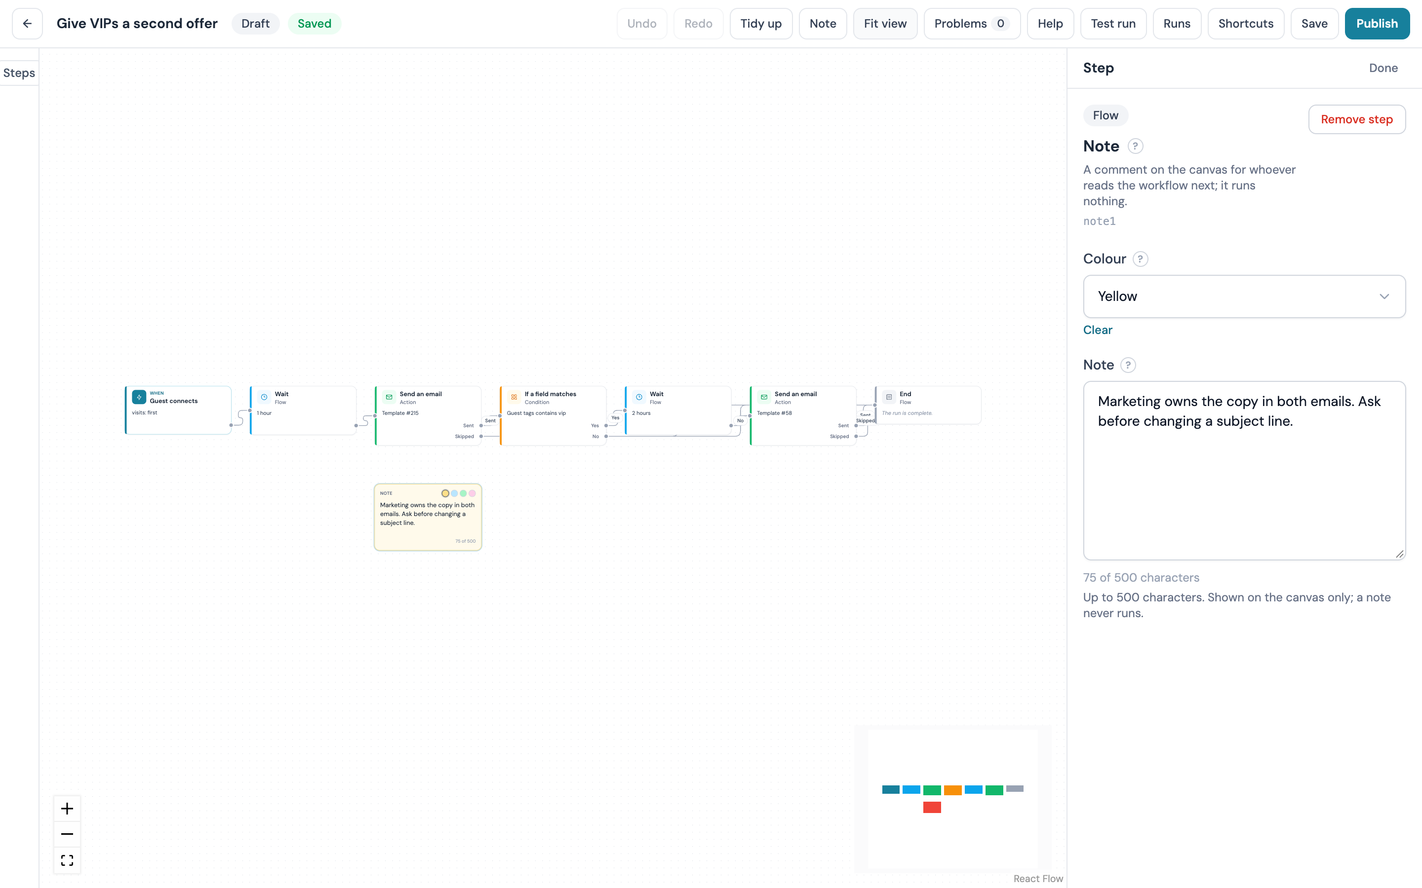Select the End step icon
The width and height of the screenshot is (1422, 888).
click(x=889, y=397)
